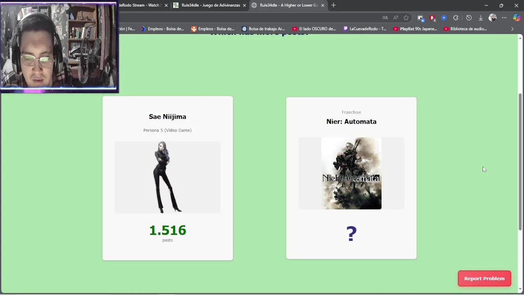Open El lado OSCURO de bookmark
524x295 pixels.
[314, 29]
